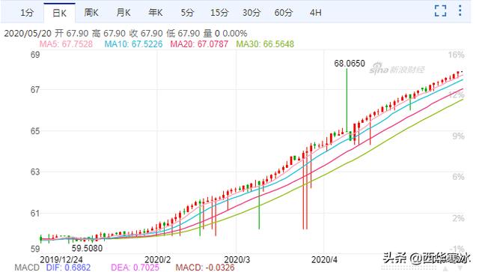Click the 59.5080 low price label

(x=87, y=248)
